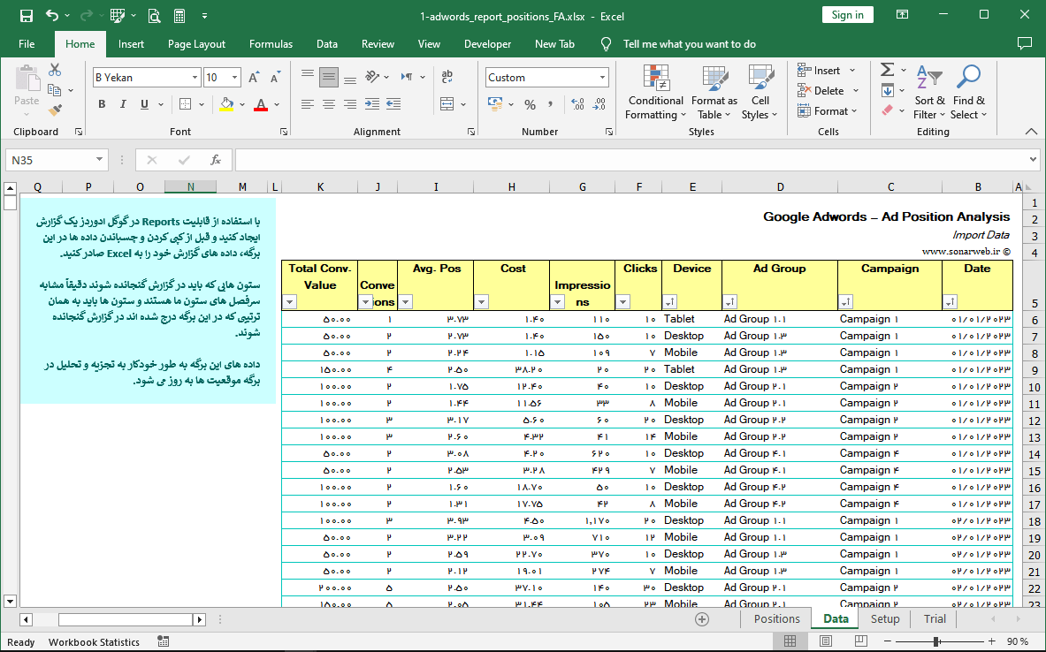1046x652 pixels.
Task: Open the File menu
Action: (27, 44)
